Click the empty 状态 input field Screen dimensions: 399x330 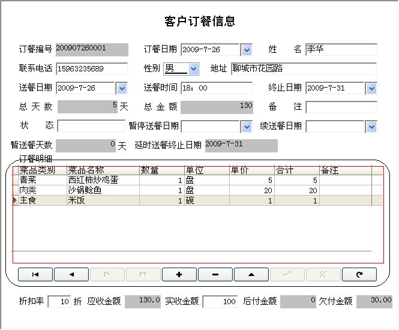91,125
